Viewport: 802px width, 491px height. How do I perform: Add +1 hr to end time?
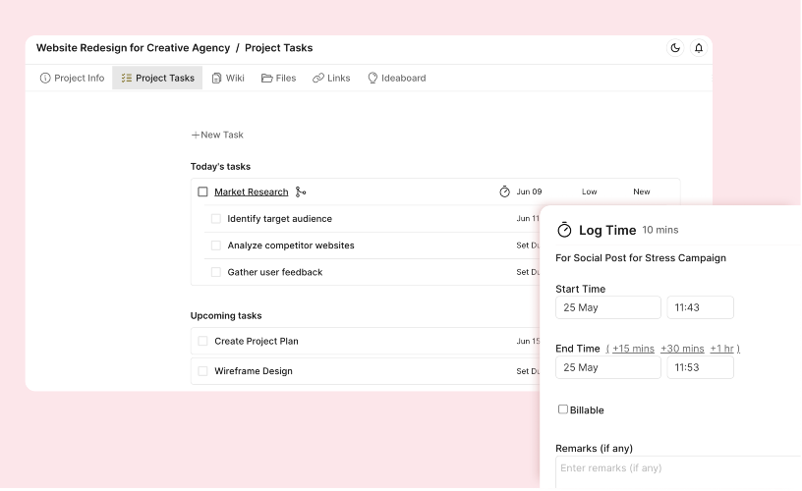[721, 349]
